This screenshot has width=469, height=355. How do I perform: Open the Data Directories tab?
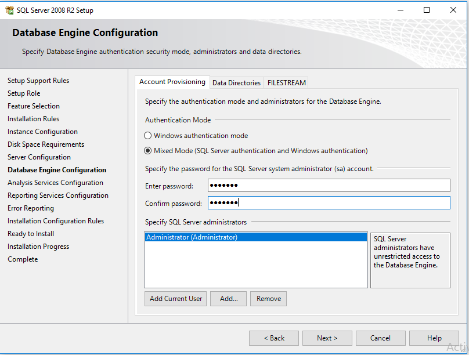236,83
